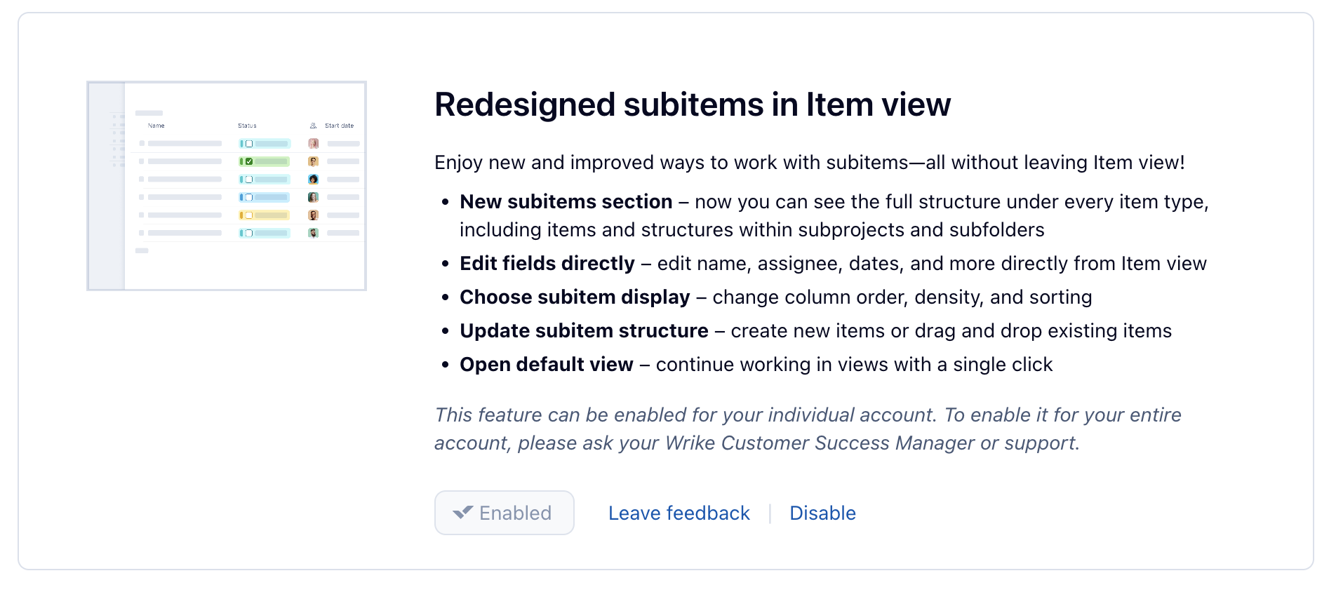Open the subitems table preview thumbnail
This screenshot has height=592, width=1336.
coord(227,186)
